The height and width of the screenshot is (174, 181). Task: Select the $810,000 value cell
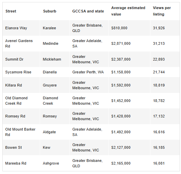pyautogui.click(x=119, y=28)
